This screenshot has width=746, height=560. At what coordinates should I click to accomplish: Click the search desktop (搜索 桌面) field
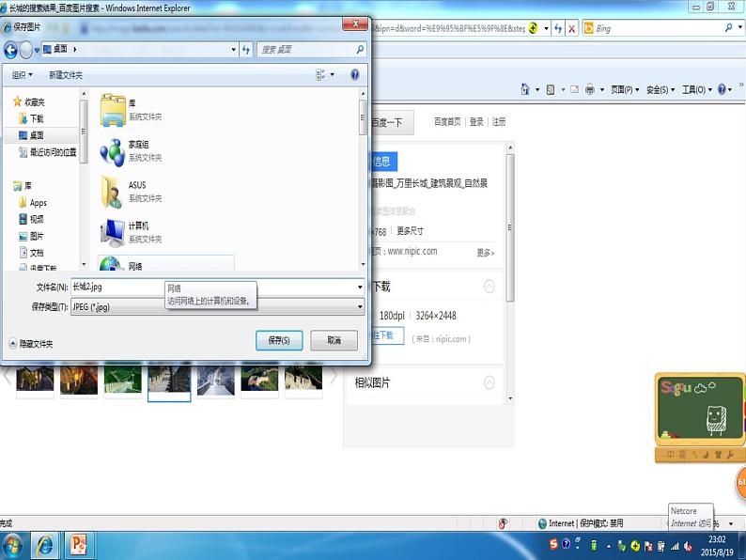coord(312,50)
